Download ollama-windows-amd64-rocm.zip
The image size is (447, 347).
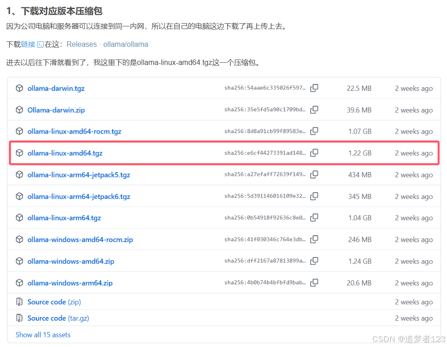(80, 239)
